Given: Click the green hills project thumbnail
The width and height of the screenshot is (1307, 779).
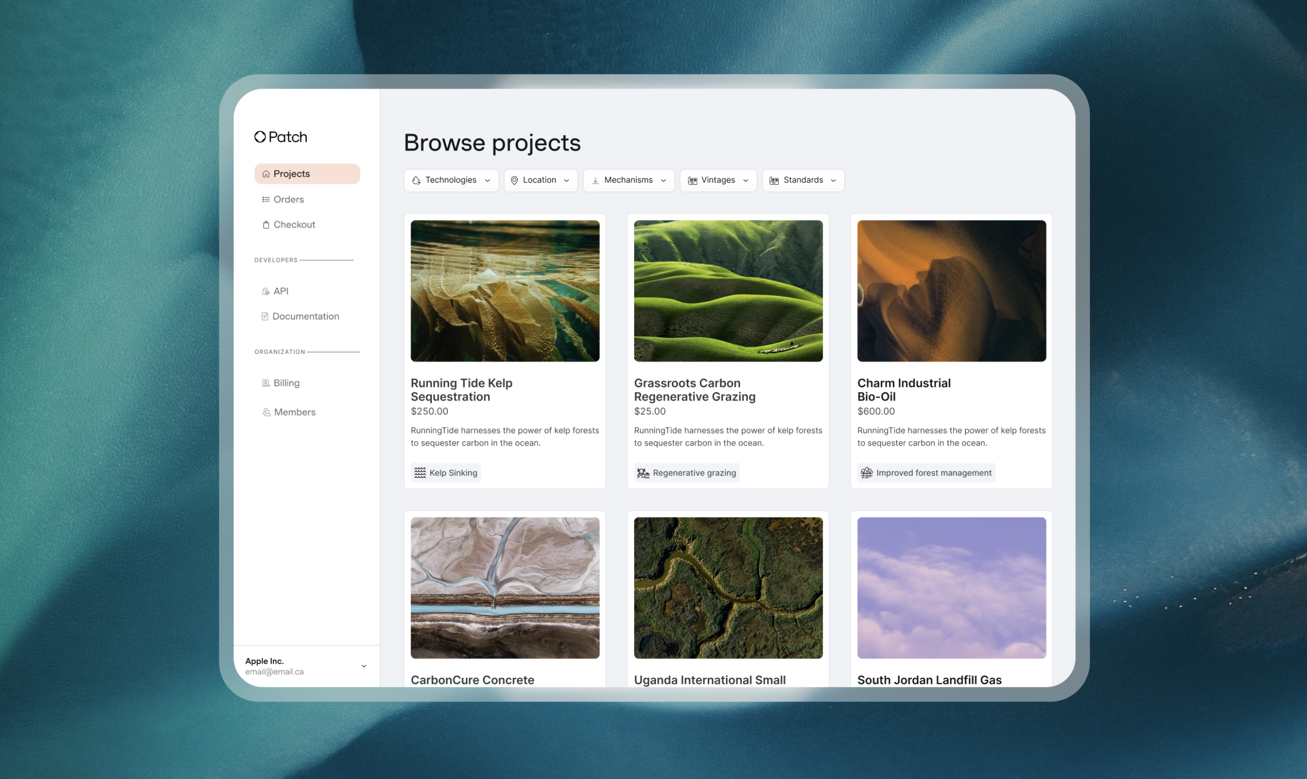Looking at the screenshot, I should point(728,291).
